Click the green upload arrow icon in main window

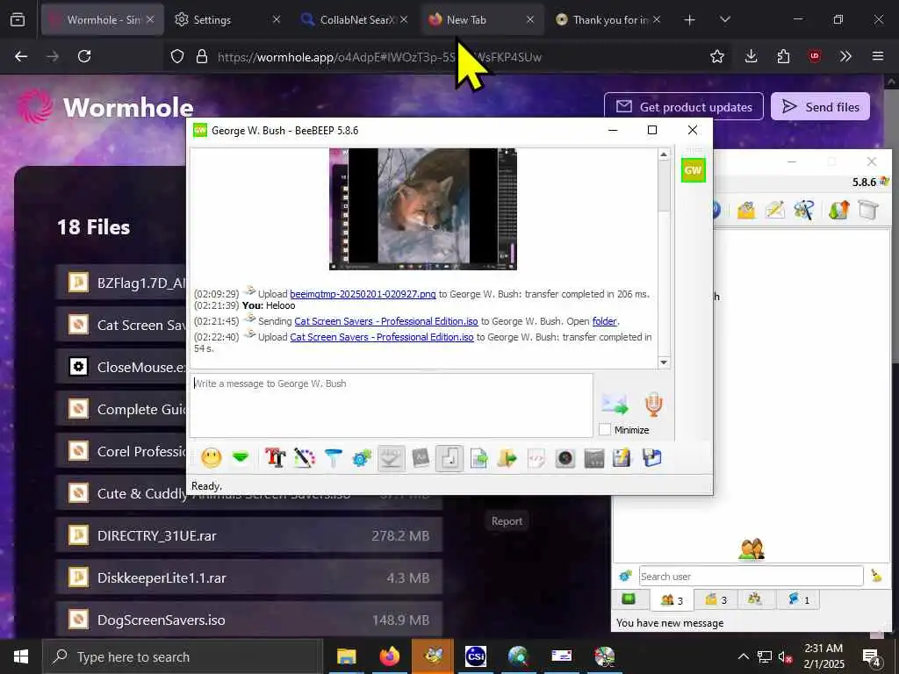click(x=838, y=211)
